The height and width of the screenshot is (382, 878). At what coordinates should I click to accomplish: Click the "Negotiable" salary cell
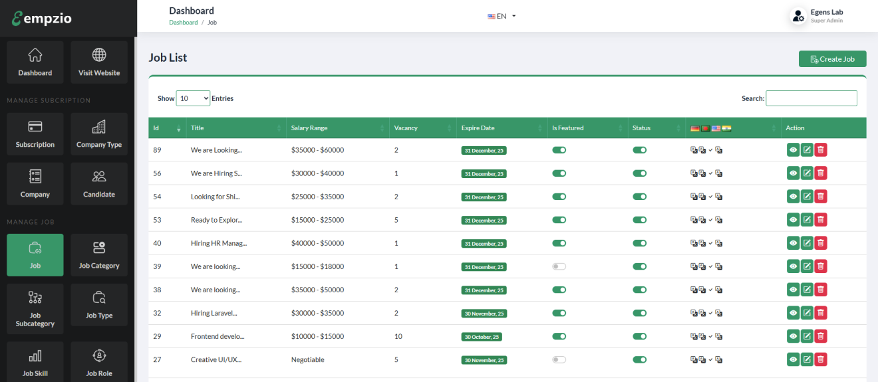308,359
